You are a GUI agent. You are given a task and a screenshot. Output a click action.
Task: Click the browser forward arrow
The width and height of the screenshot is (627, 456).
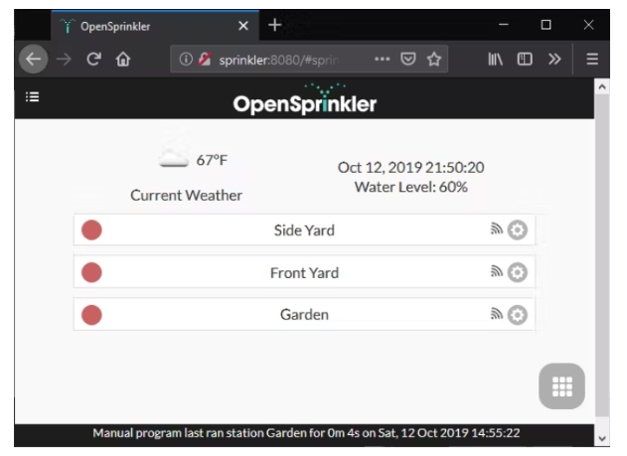[64, 60]
